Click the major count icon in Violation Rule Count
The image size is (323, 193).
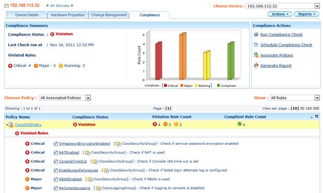coord(165,124)
